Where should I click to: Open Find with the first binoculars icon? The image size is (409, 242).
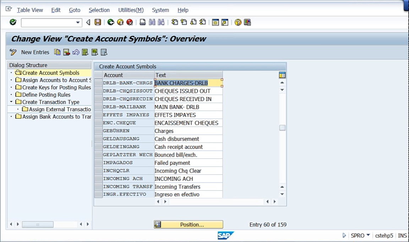click(x=152, y=22)
